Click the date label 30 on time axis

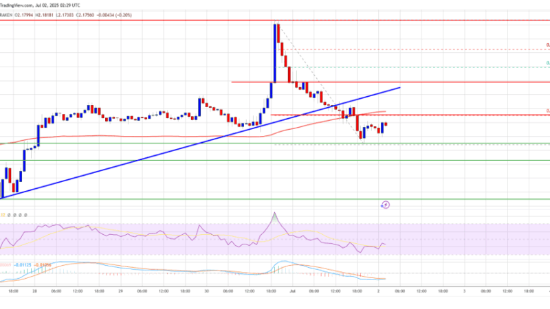click(x=207, y=291)
